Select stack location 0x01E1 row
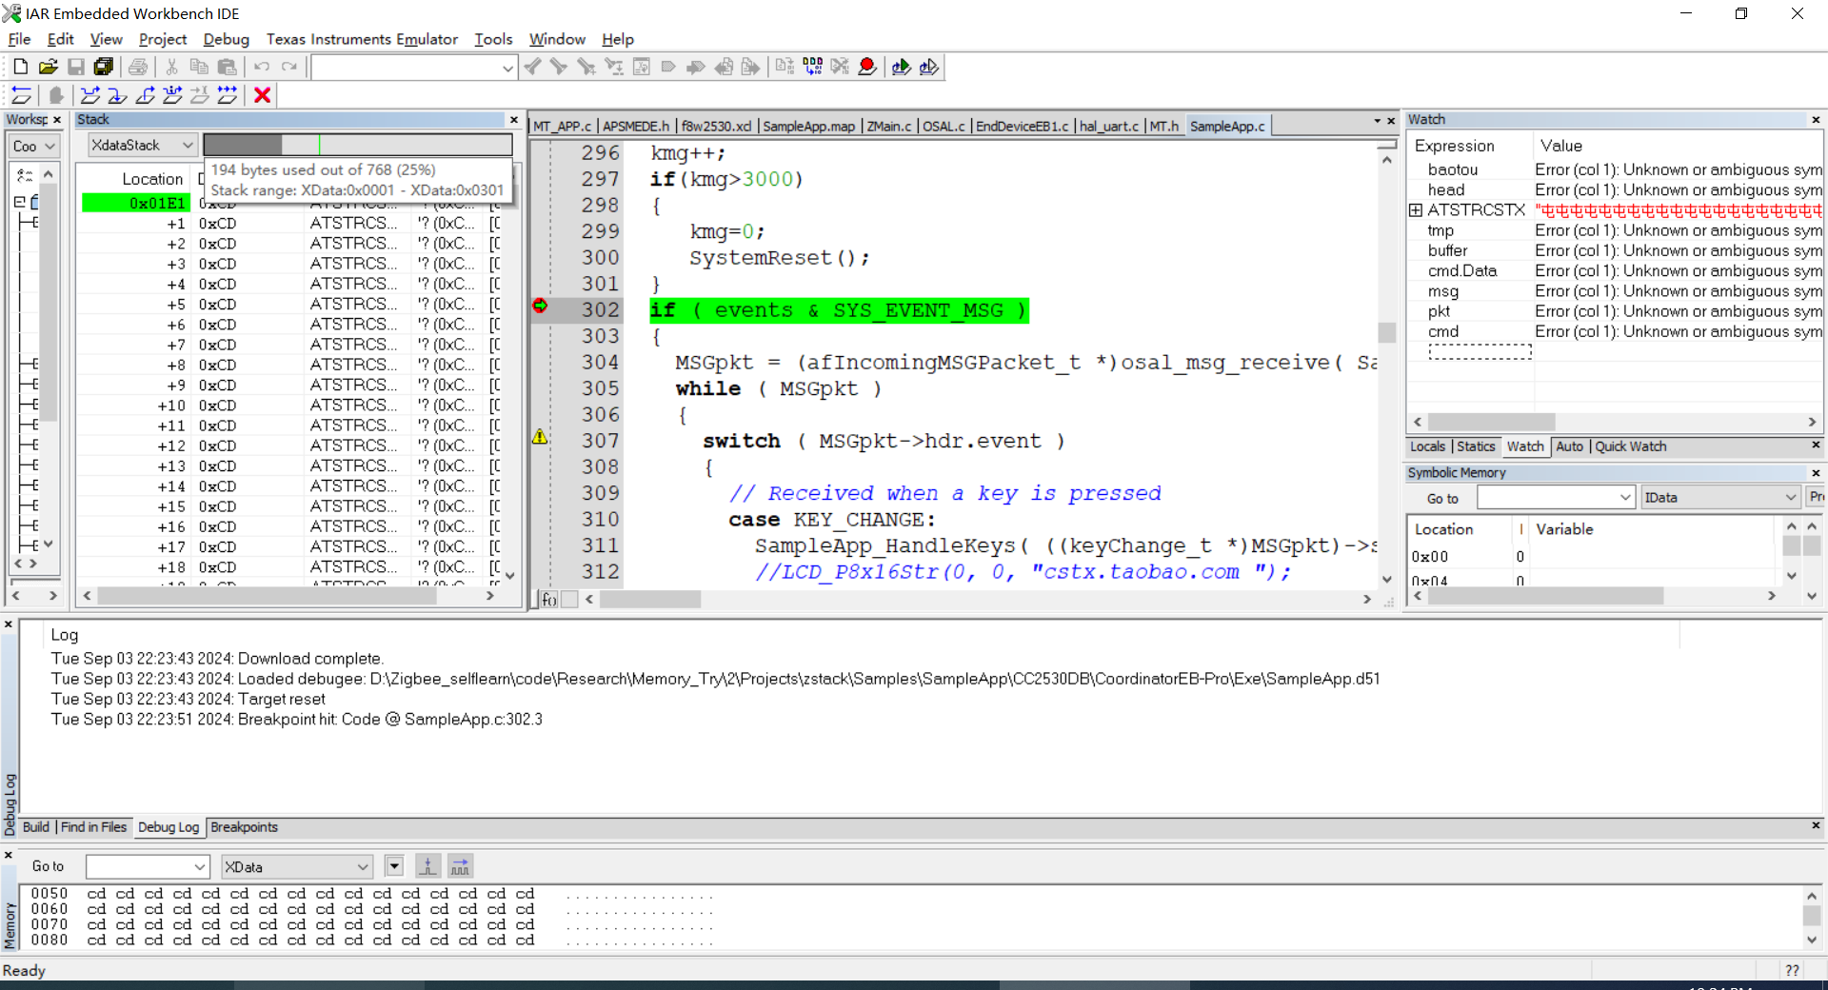This screenshot has width=1828, height=990. [136, 203]
